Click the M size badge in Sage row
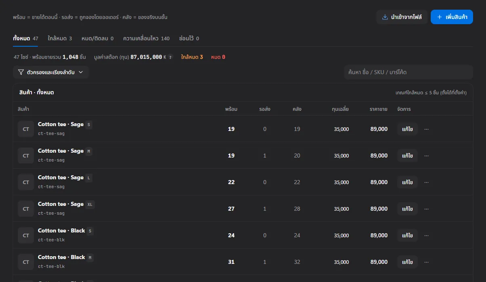Image resolution: width=486 pixels, height=282 pixels. (x=89, y=151)
